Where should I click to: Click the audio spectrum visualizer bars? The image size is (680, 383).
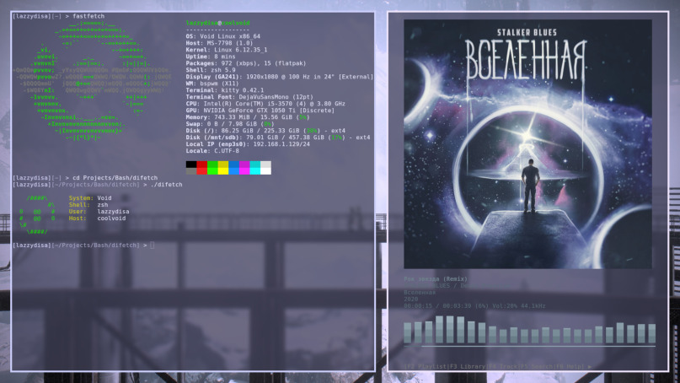[527, 330]
